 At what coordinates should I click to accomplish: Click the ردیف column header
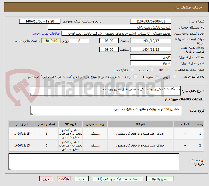tap(200, 124)
